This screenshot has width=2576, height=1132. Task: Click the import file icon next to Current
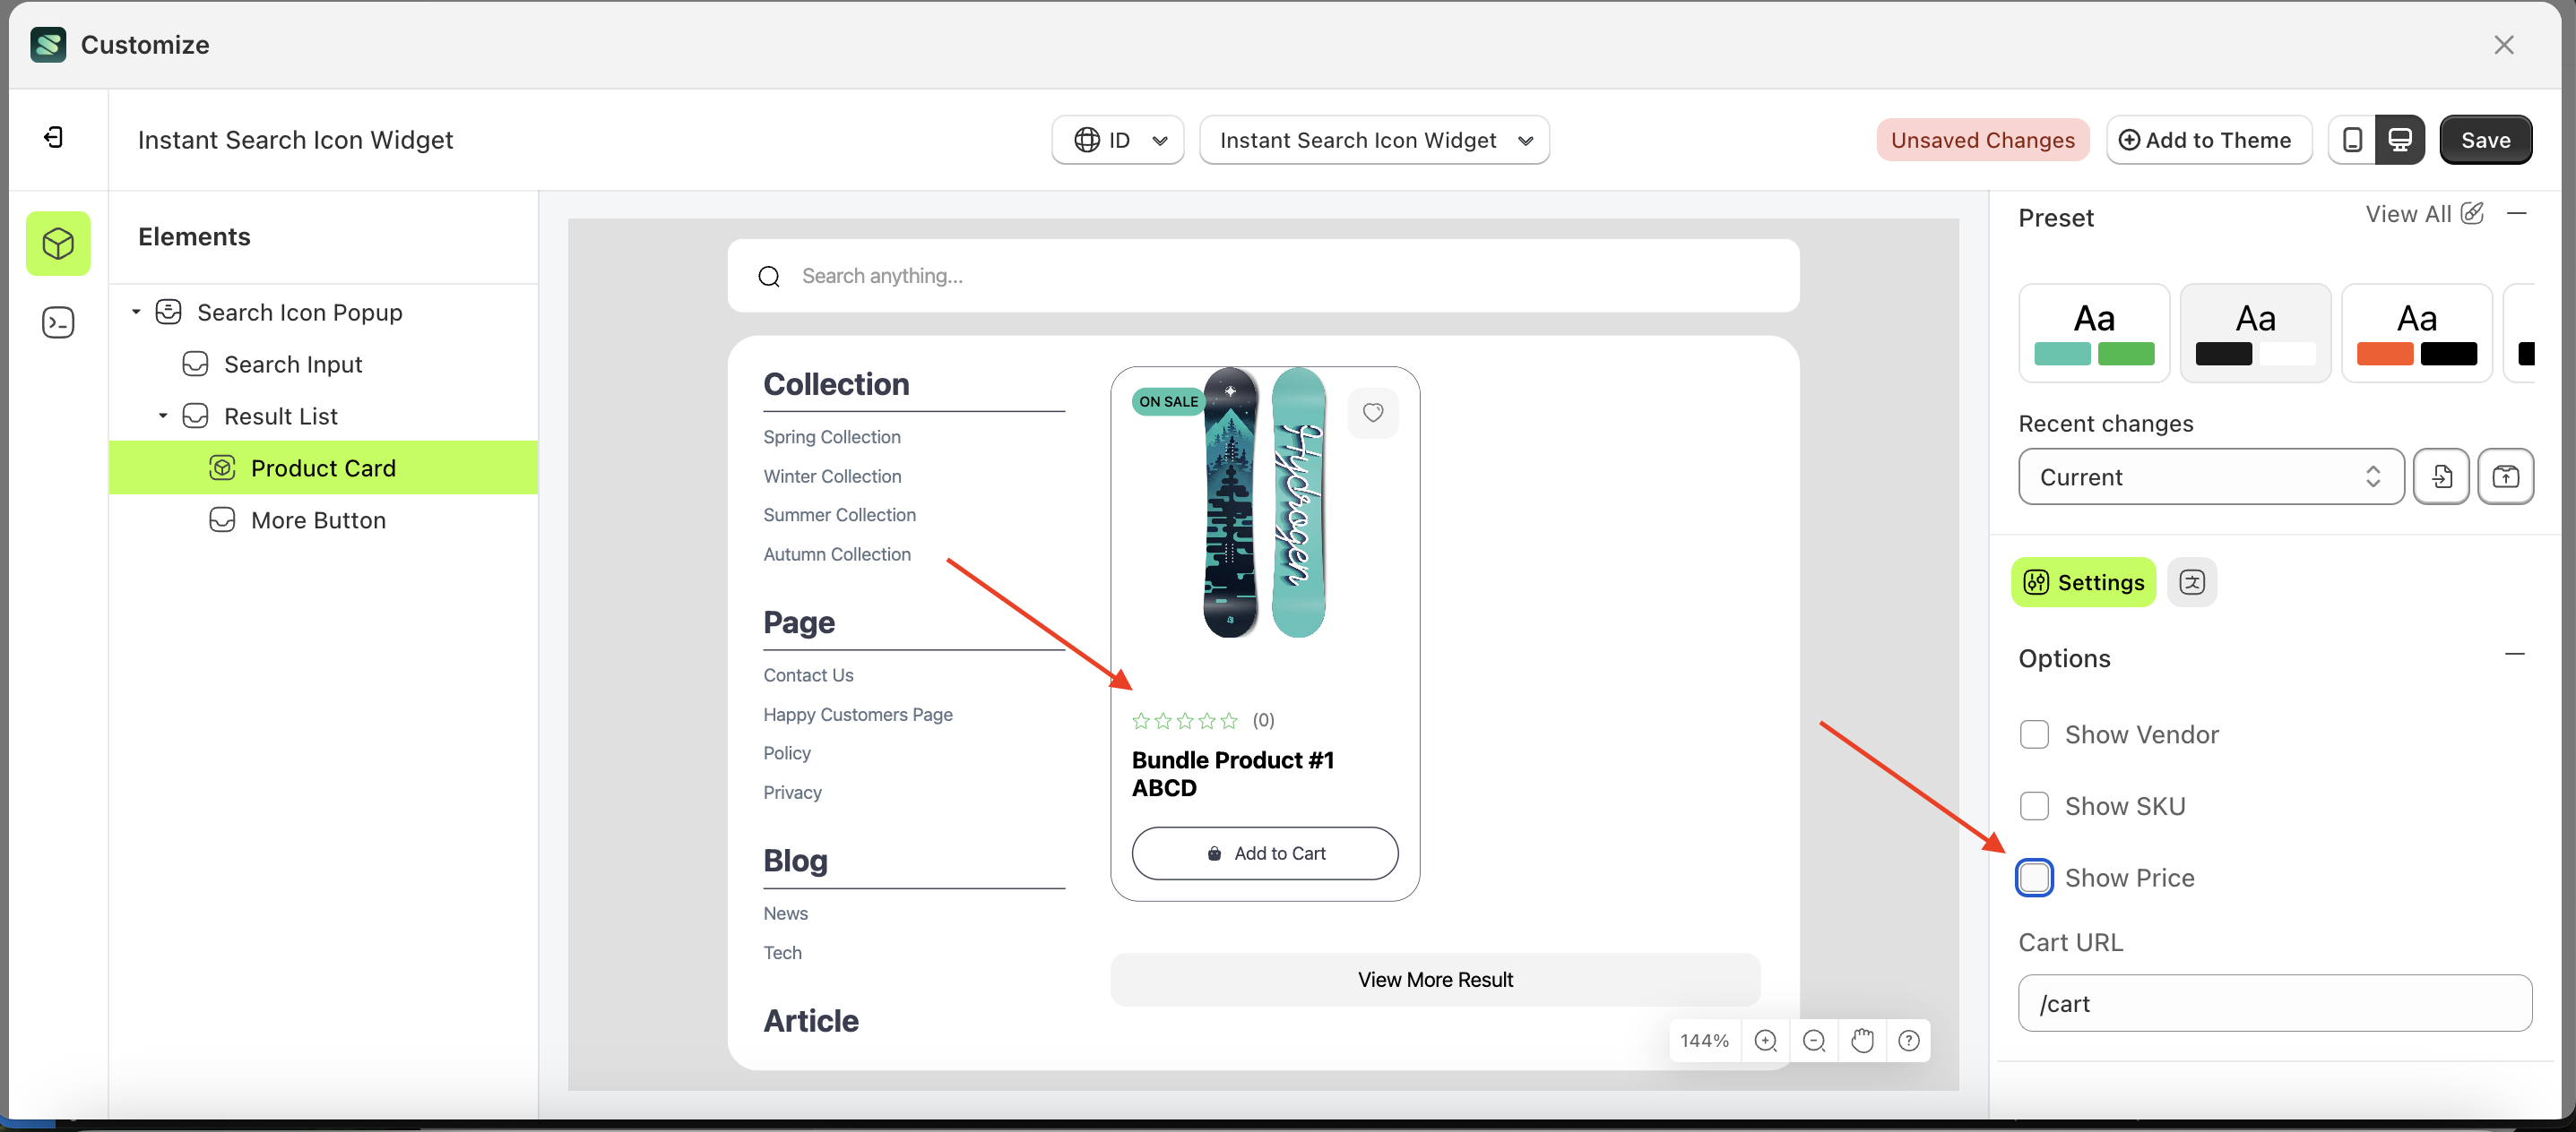tap(2442, 476)
